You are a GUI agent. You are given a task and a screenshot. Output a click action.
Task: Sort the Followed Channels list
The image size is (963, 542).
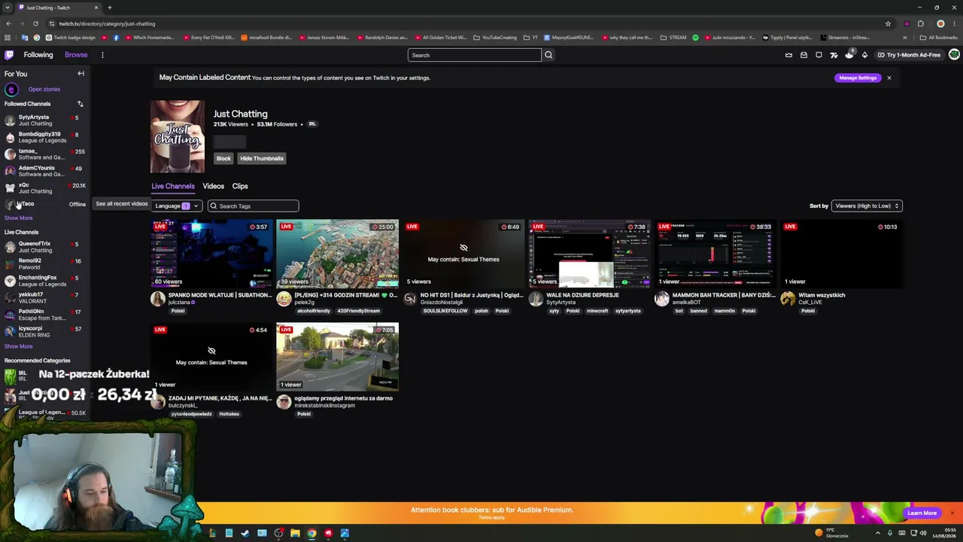click(x=80, y=104)
